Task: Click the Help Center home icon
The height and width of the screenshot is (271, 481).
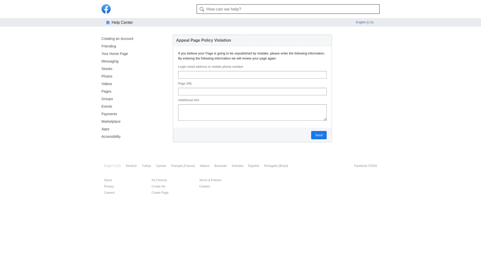Action: point(108,22)
